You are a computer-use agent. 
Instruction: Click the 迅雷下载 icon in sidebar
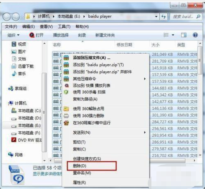[x=14, y=66]
